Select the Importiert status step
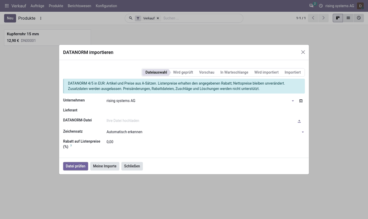368x219 pixels. coord(293,72)
